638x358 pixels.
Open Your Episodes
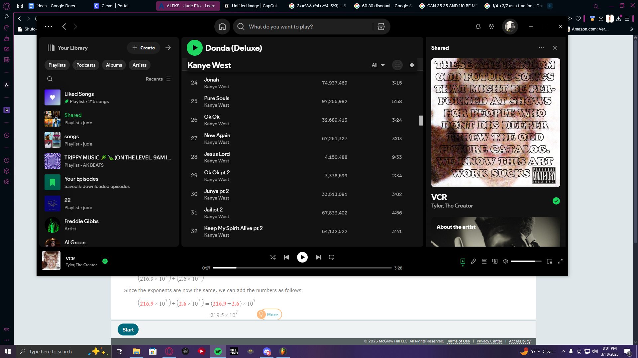(109, 182)
